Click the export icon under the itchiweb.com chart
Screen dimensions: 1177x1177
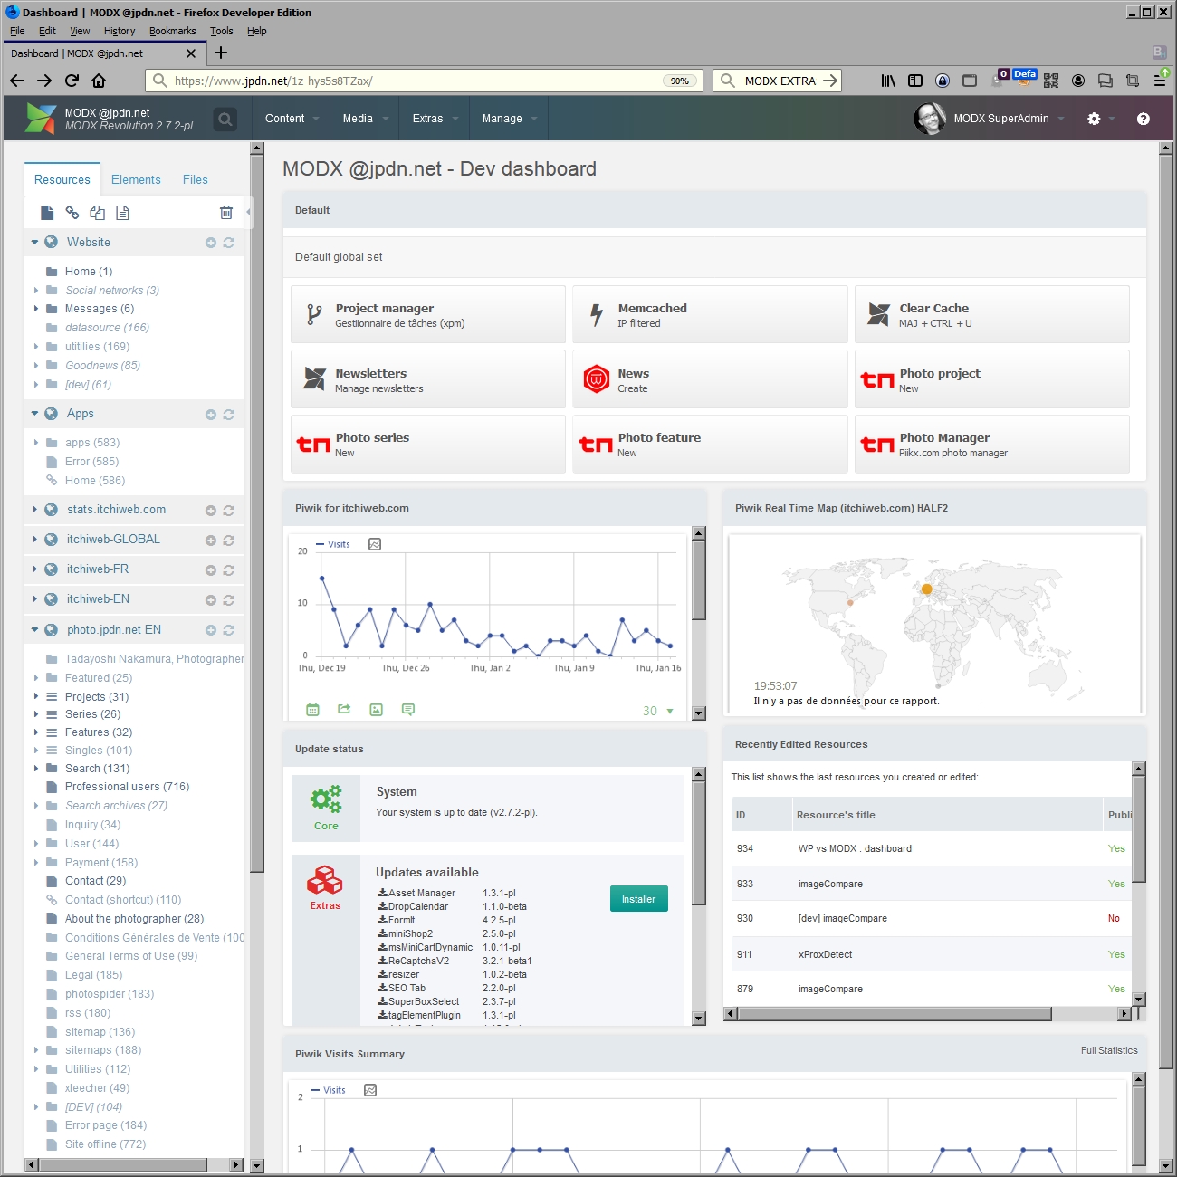pos(344,710)
